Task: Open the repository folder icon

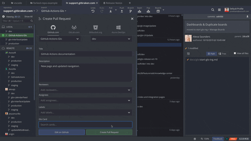Action: click(3, 3)
